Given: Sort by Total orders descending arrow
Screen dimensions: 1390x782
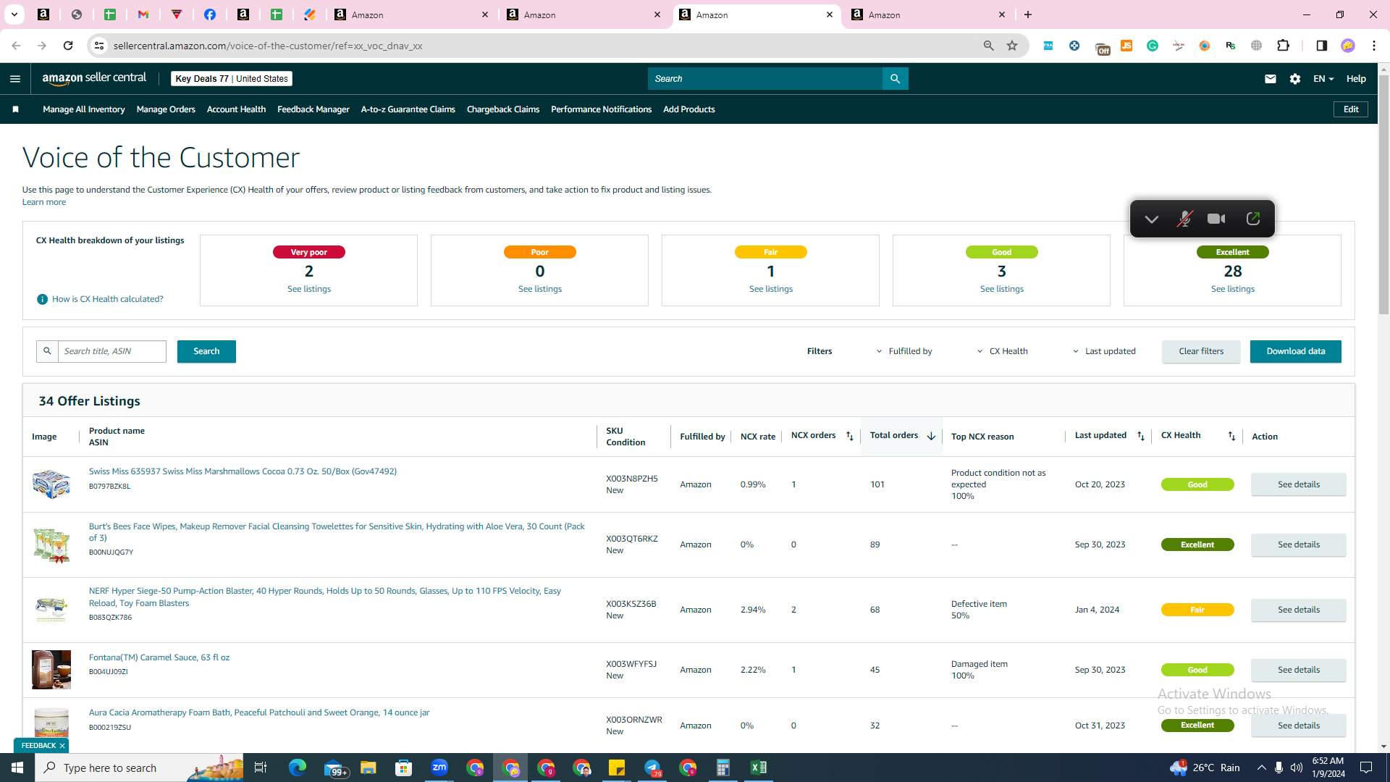Looking at the screenshot, I should 931,436.
